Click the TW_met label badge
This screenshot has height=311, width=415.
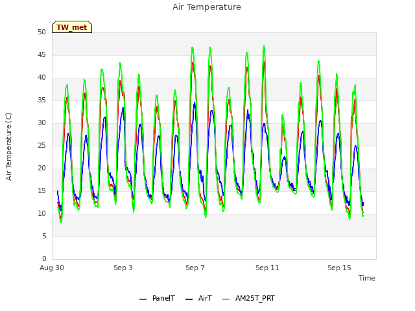click(72, 27)
